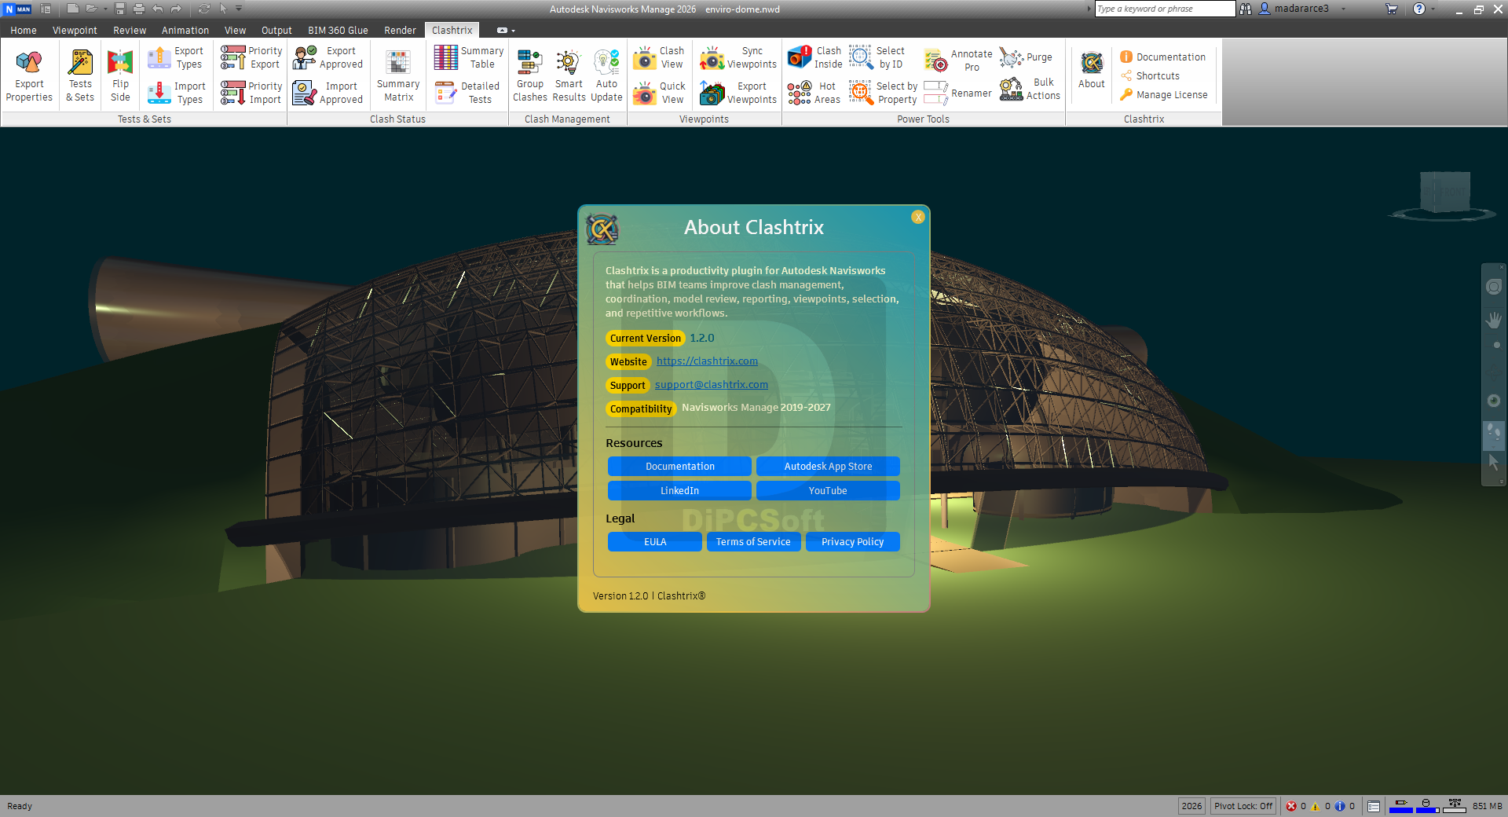Screen dimensions: 1508x817
Task: Expand the Open file dropdown arrow
Action: pos(105,9)
